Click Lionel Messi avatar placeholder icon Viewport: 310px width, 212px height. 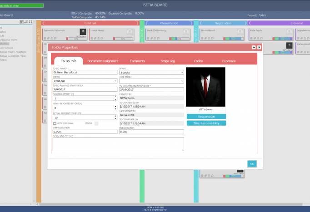point(130,32)
